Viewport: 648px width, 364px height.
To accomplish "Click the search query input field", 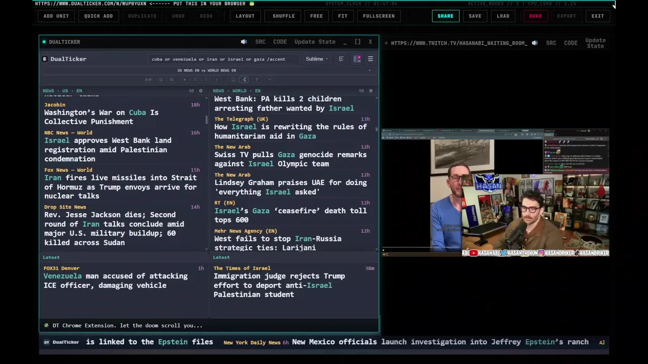I will 224,59.
